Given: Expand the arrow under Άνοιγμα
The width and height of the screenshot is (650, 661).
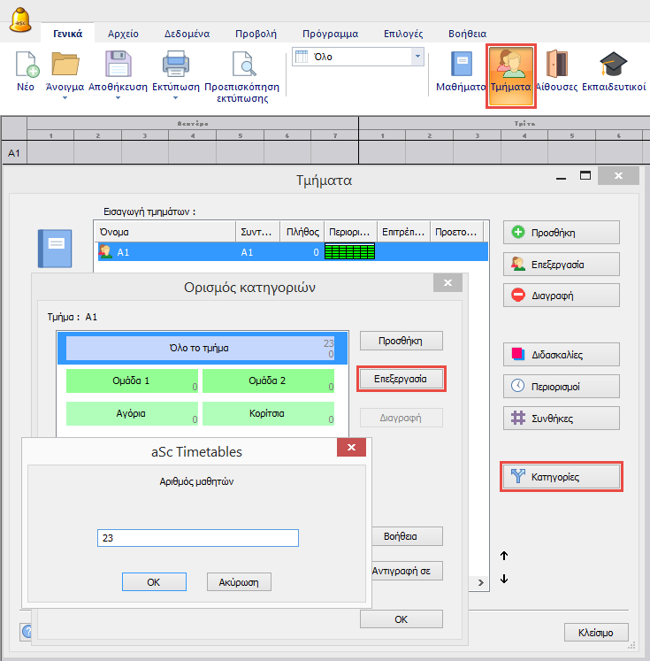Looking at the screenshot, I should coord(65,98).
